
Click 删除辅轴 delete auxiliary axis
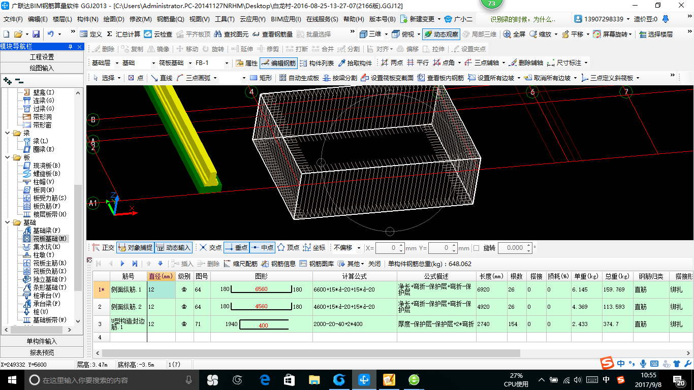(x=526, y=63)
